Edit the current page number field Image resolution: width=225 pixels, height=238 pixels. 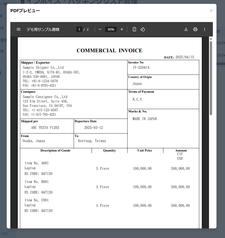(79, 29)
